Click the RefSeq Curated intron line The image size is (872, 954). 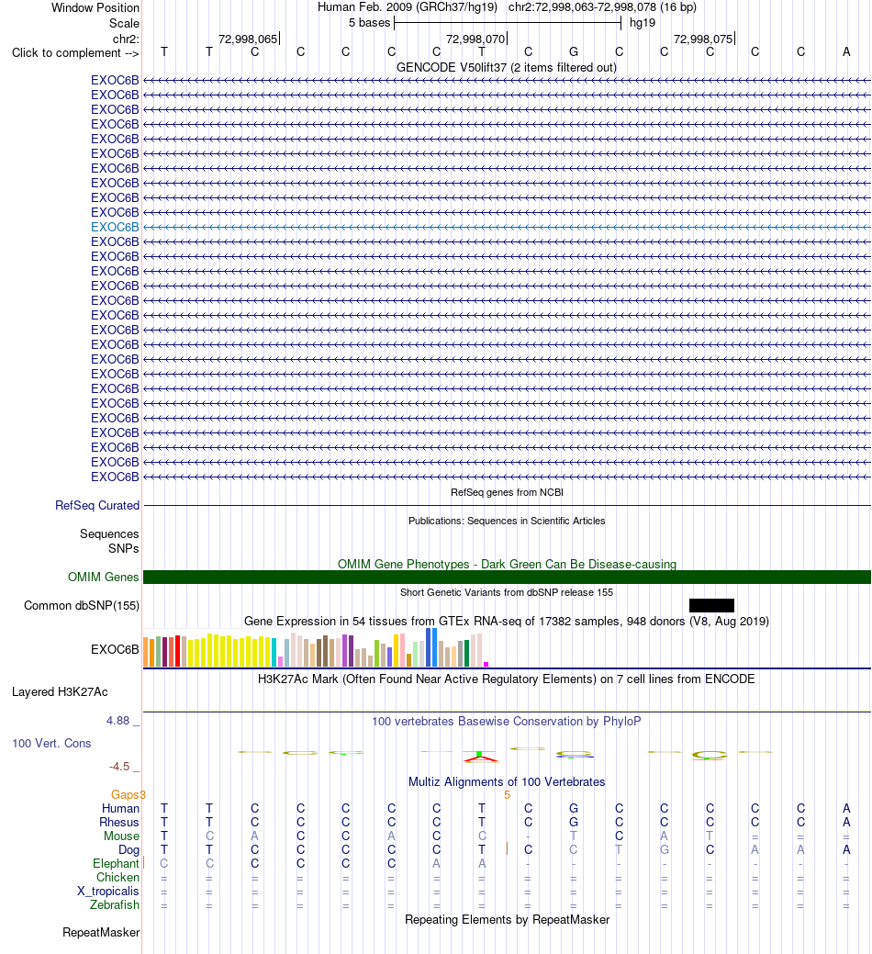507,506
